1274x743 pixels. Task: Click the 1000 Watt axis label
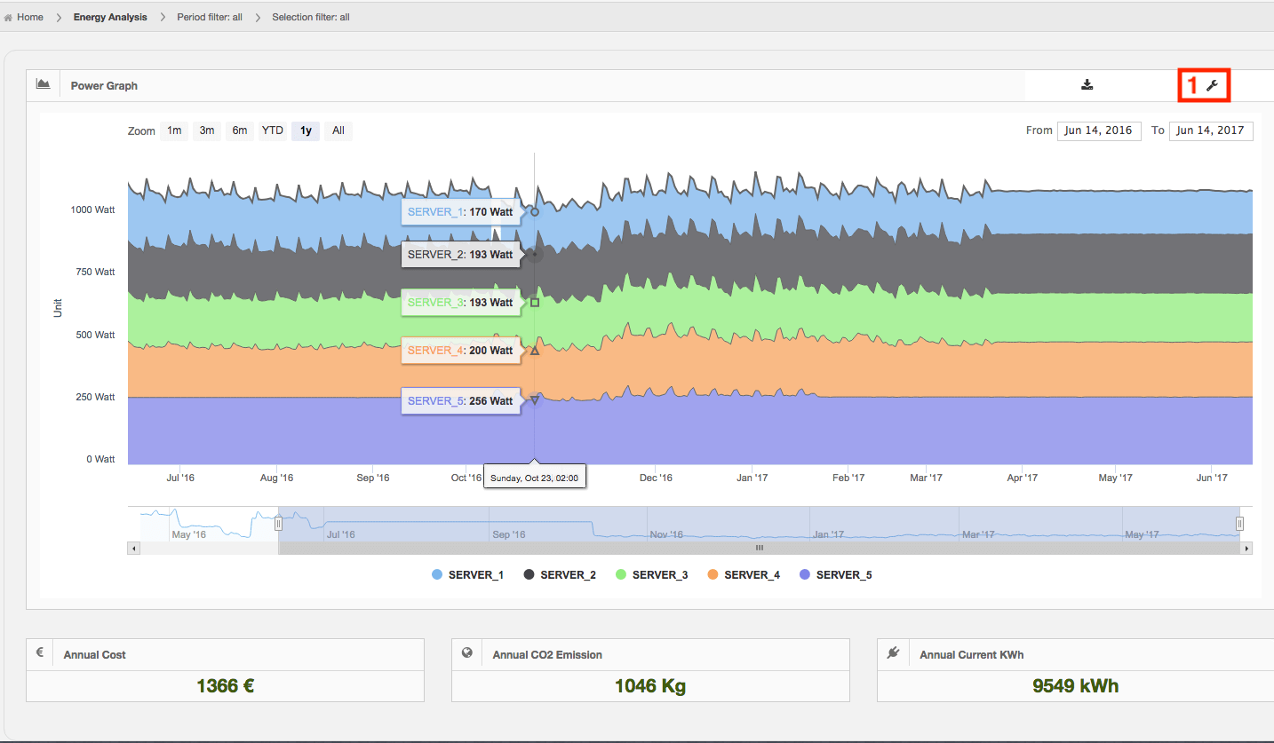tap(93, 210)
